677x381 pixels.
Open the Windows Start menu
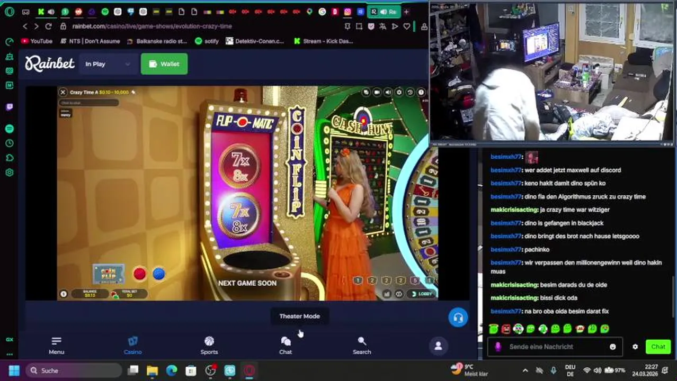tap(14, 370)
